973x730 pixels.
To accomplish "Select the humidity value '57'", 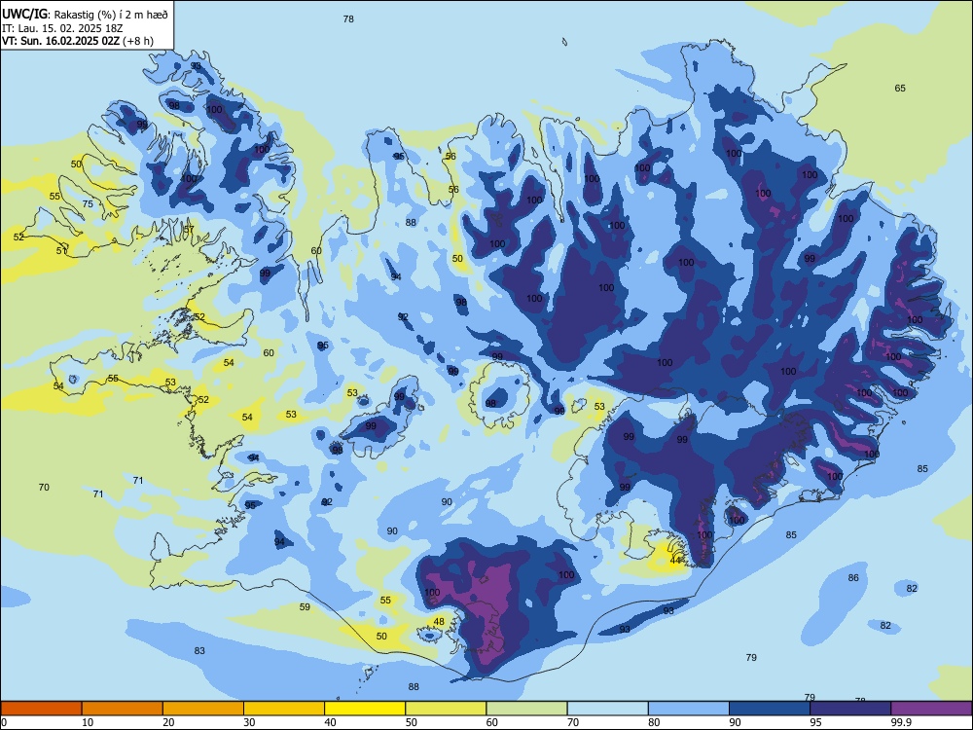I will click(189, 229).
